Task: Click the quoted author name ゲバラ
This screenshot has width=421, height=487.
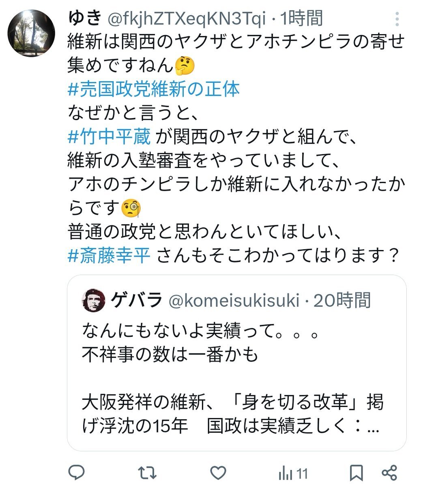Action: click(137, 301)
